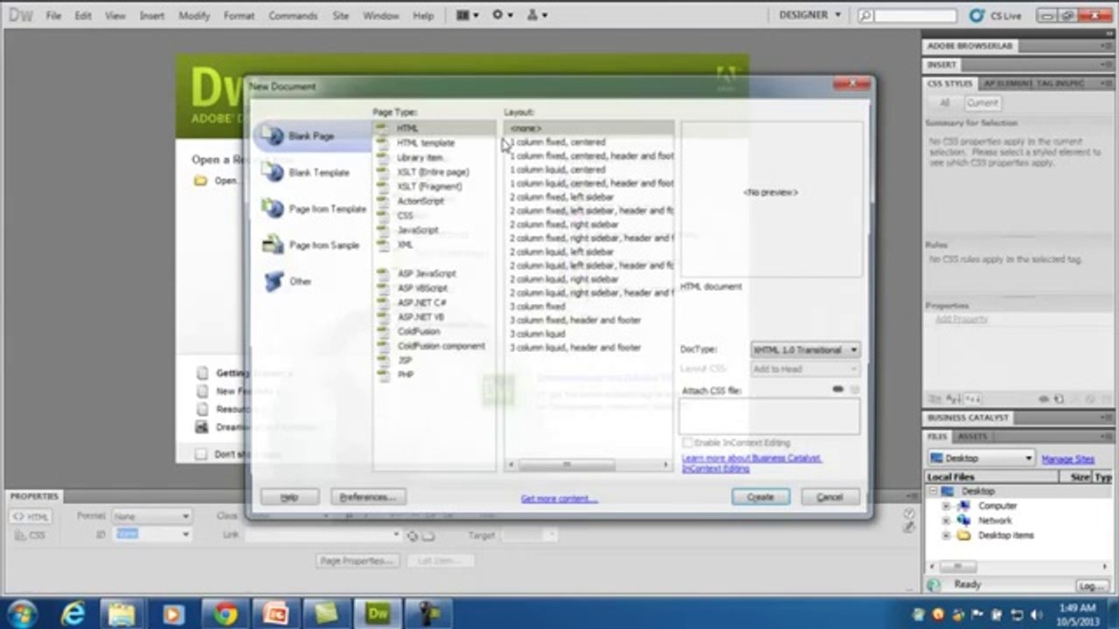Enable InContext Editing checkbox

point(688,443)
